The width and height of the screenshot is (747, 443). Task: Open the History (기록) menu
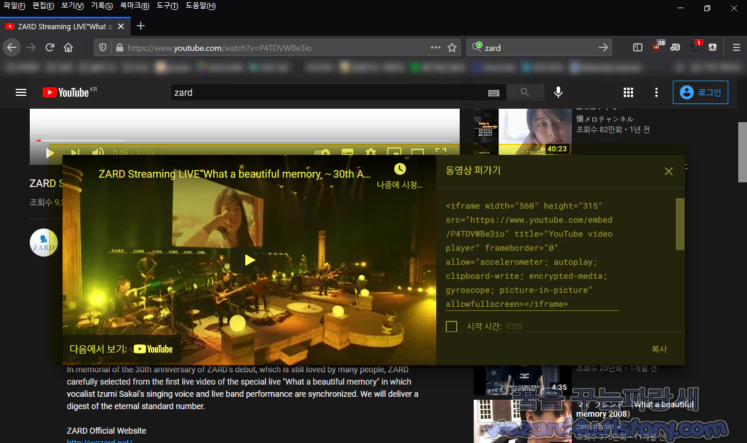point(102,6)
